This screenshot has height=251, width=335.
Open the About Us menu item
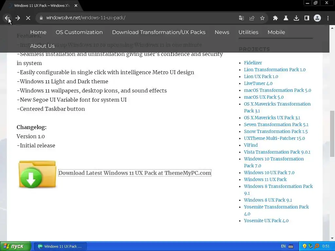point(42,46)
